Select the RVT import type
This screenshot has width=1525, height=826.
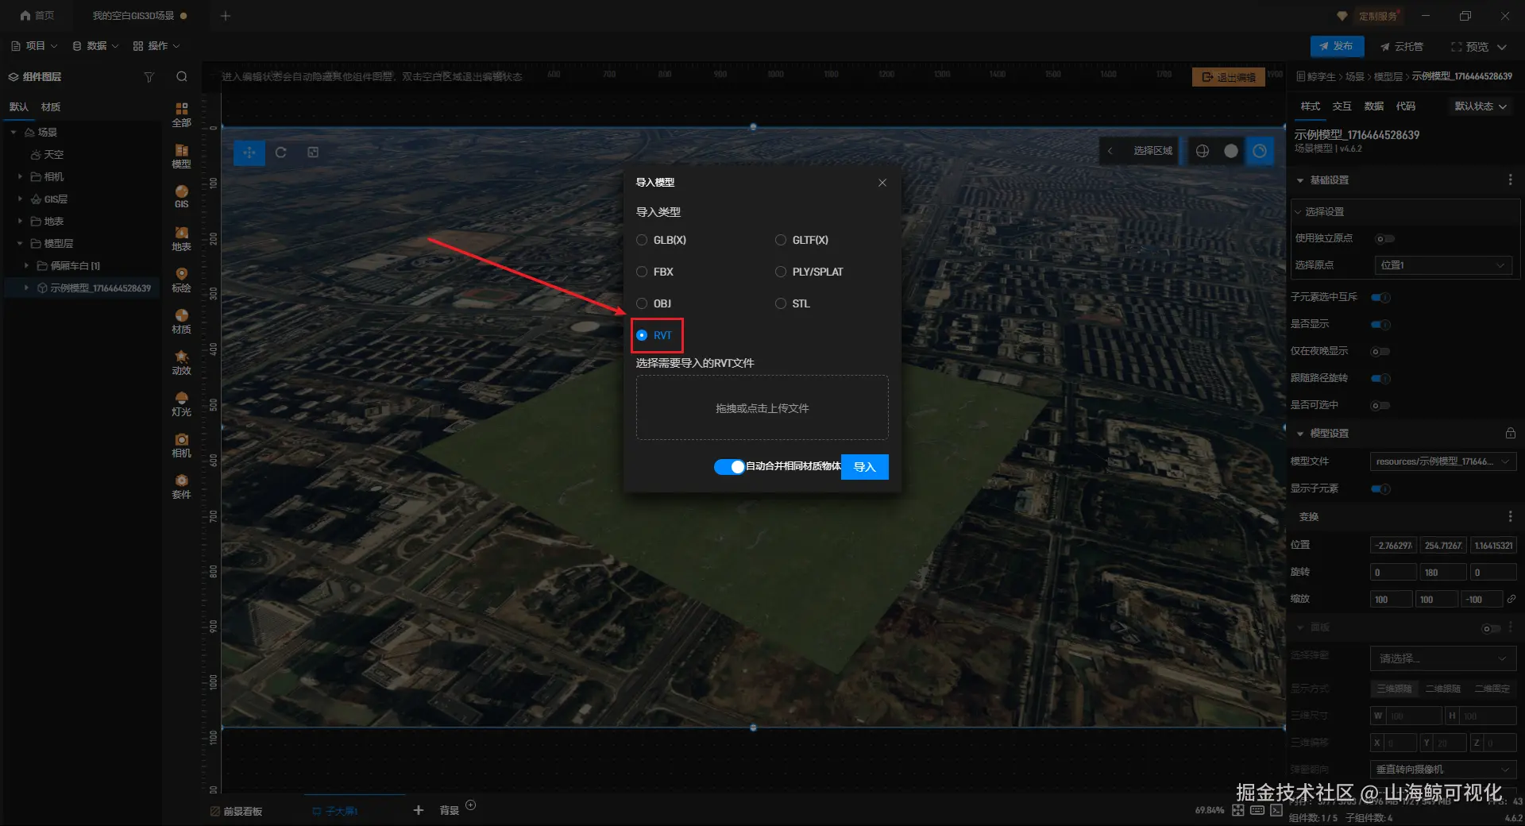click(x=655, y=335)
